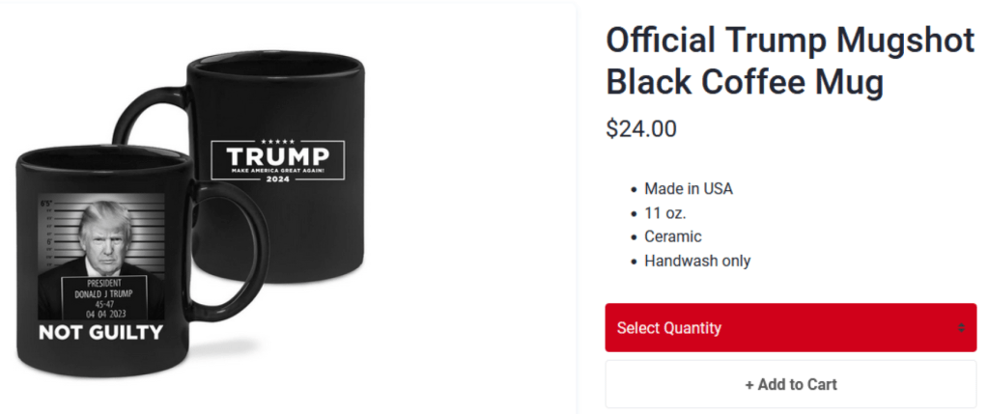The image size is (988, 414).
Task: Click the mugshot photo on the front mug
Action: 101,257
